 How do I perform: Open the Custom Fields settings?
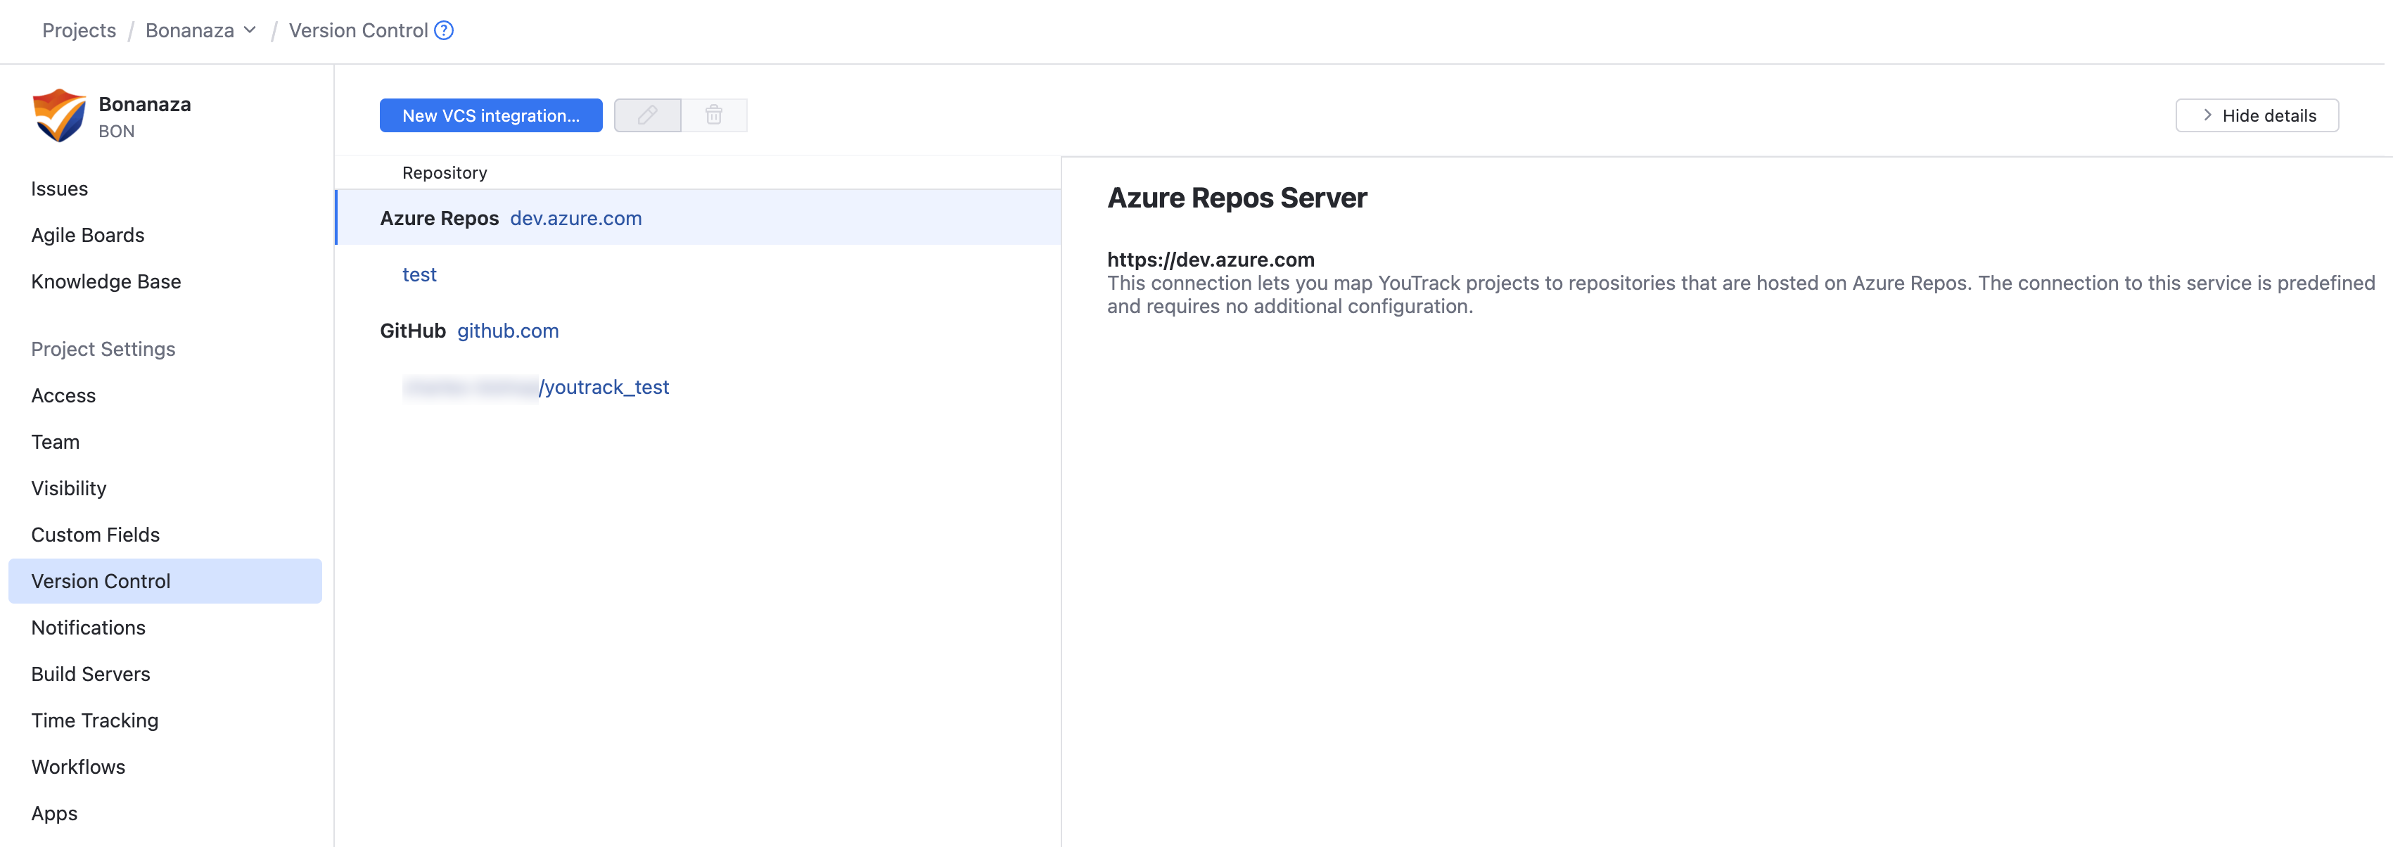(x=95, y=534)
